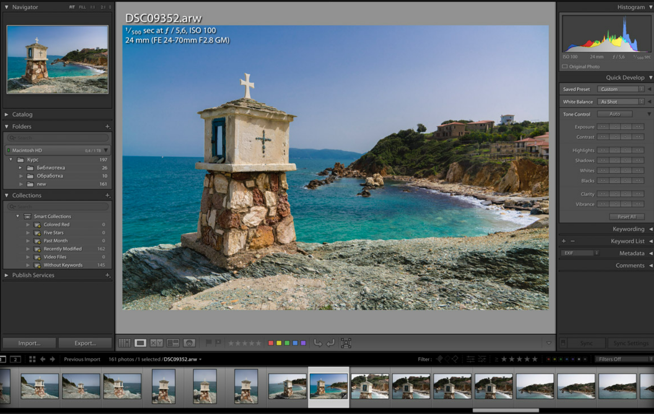The image size is (654, 414).
Task: Apply the purple color label
Action: 303,343
